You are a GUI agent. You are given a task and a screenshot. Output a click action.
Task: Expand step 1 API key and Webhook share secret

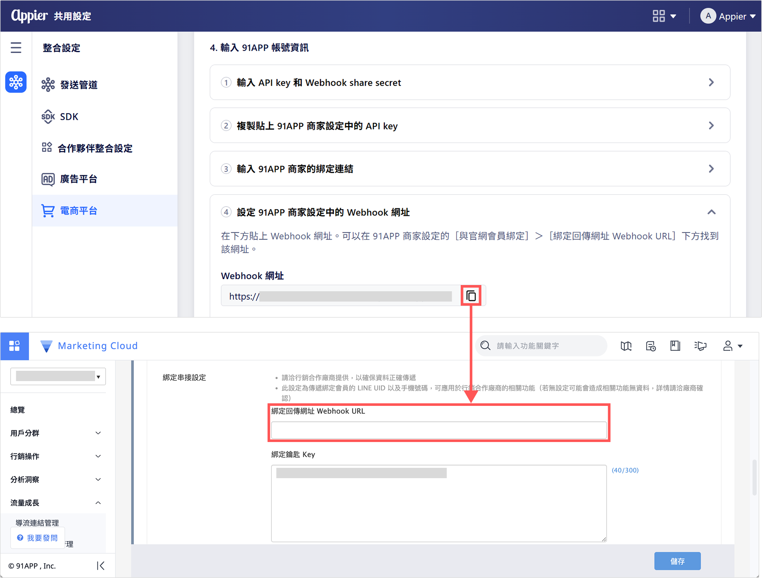click(470, 82)
